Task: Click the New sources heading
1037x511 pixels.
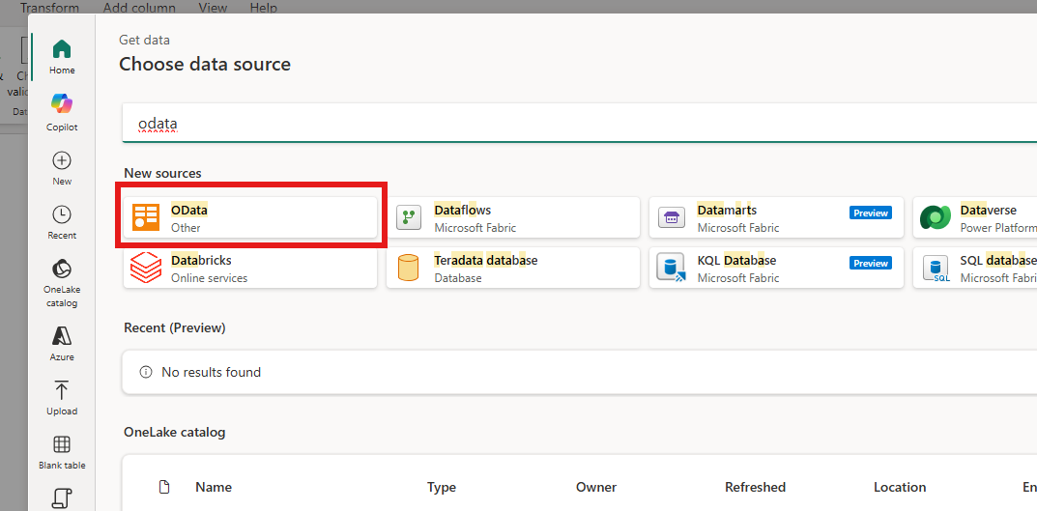Action: pos(162,173)
